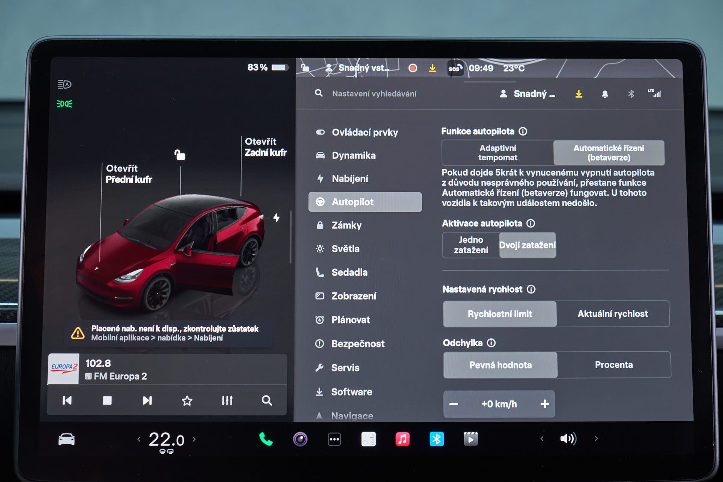
Task: Tap the car controls icon
Action: 66,440
